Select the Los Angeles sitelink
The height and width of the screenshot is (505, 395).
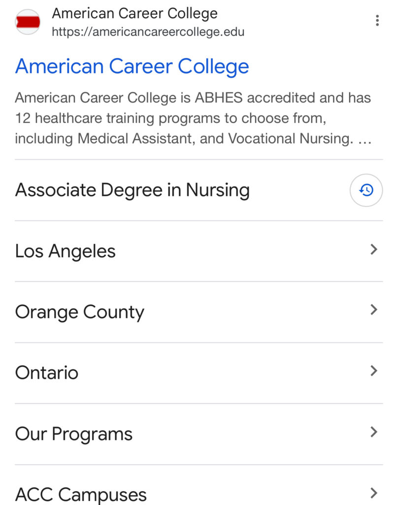(x=66, y=251)
